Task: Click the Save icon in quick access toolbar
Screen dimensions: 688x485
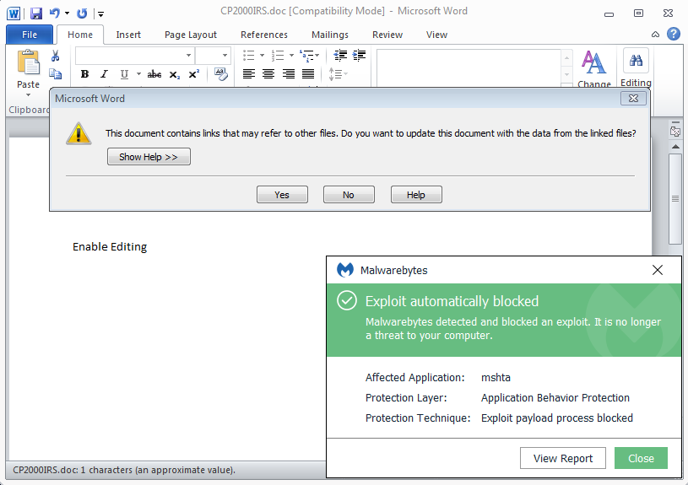Action: tap(36, 13)
